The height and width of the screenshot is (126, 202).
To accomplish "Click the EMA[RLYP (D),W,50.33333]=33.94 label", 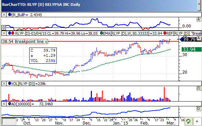I will pyautogui.click(x=132, y=33).
